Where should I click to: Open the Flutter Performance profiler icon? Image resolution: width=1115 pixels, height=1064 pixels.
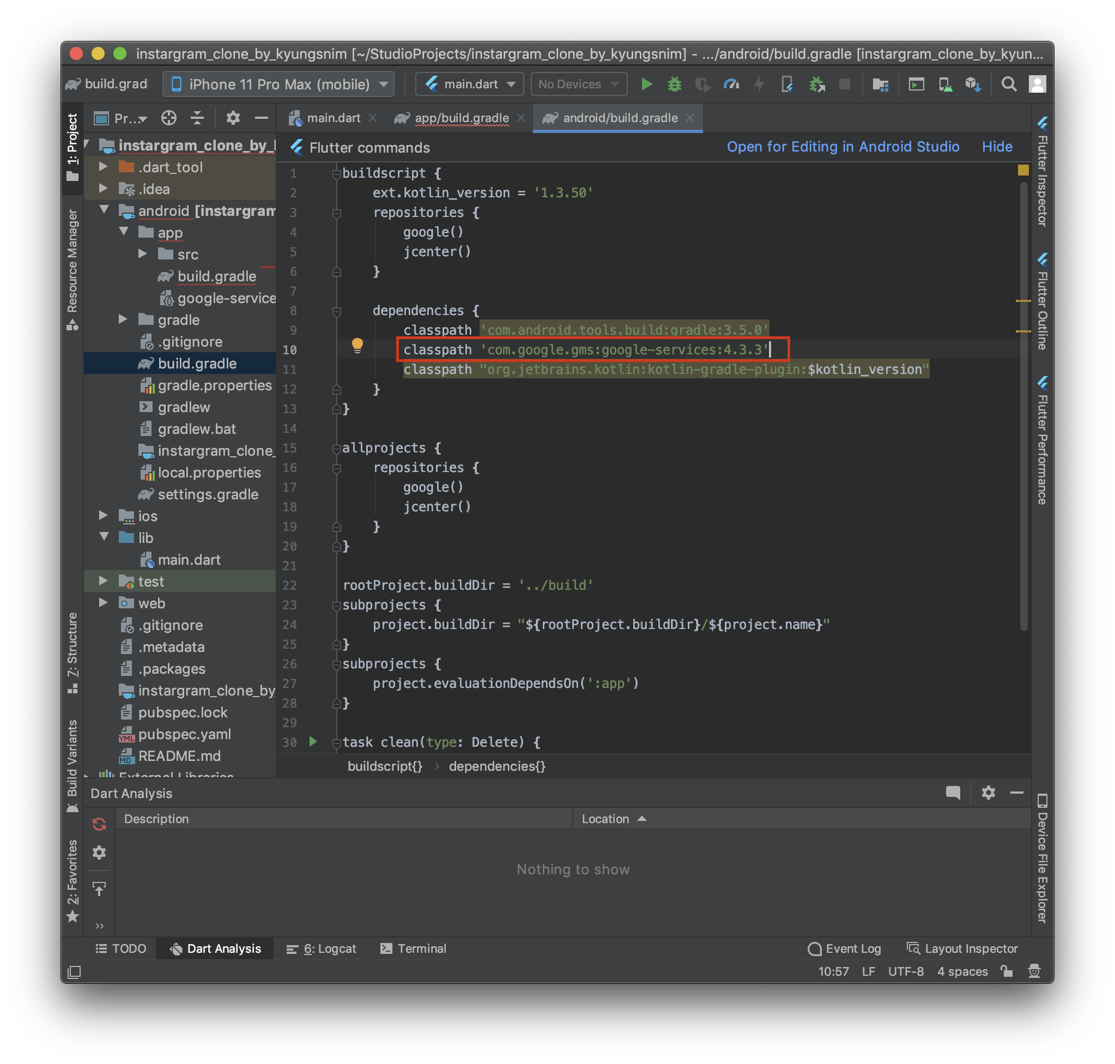(x=730, y=84)
